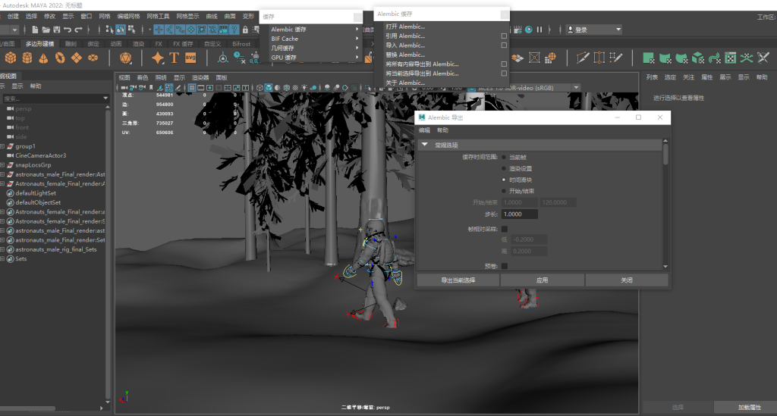The height and width of the screenshot is (416, 777).
Task: Click the outliner vertical scrollbar
Action: (x=108, y=255)
